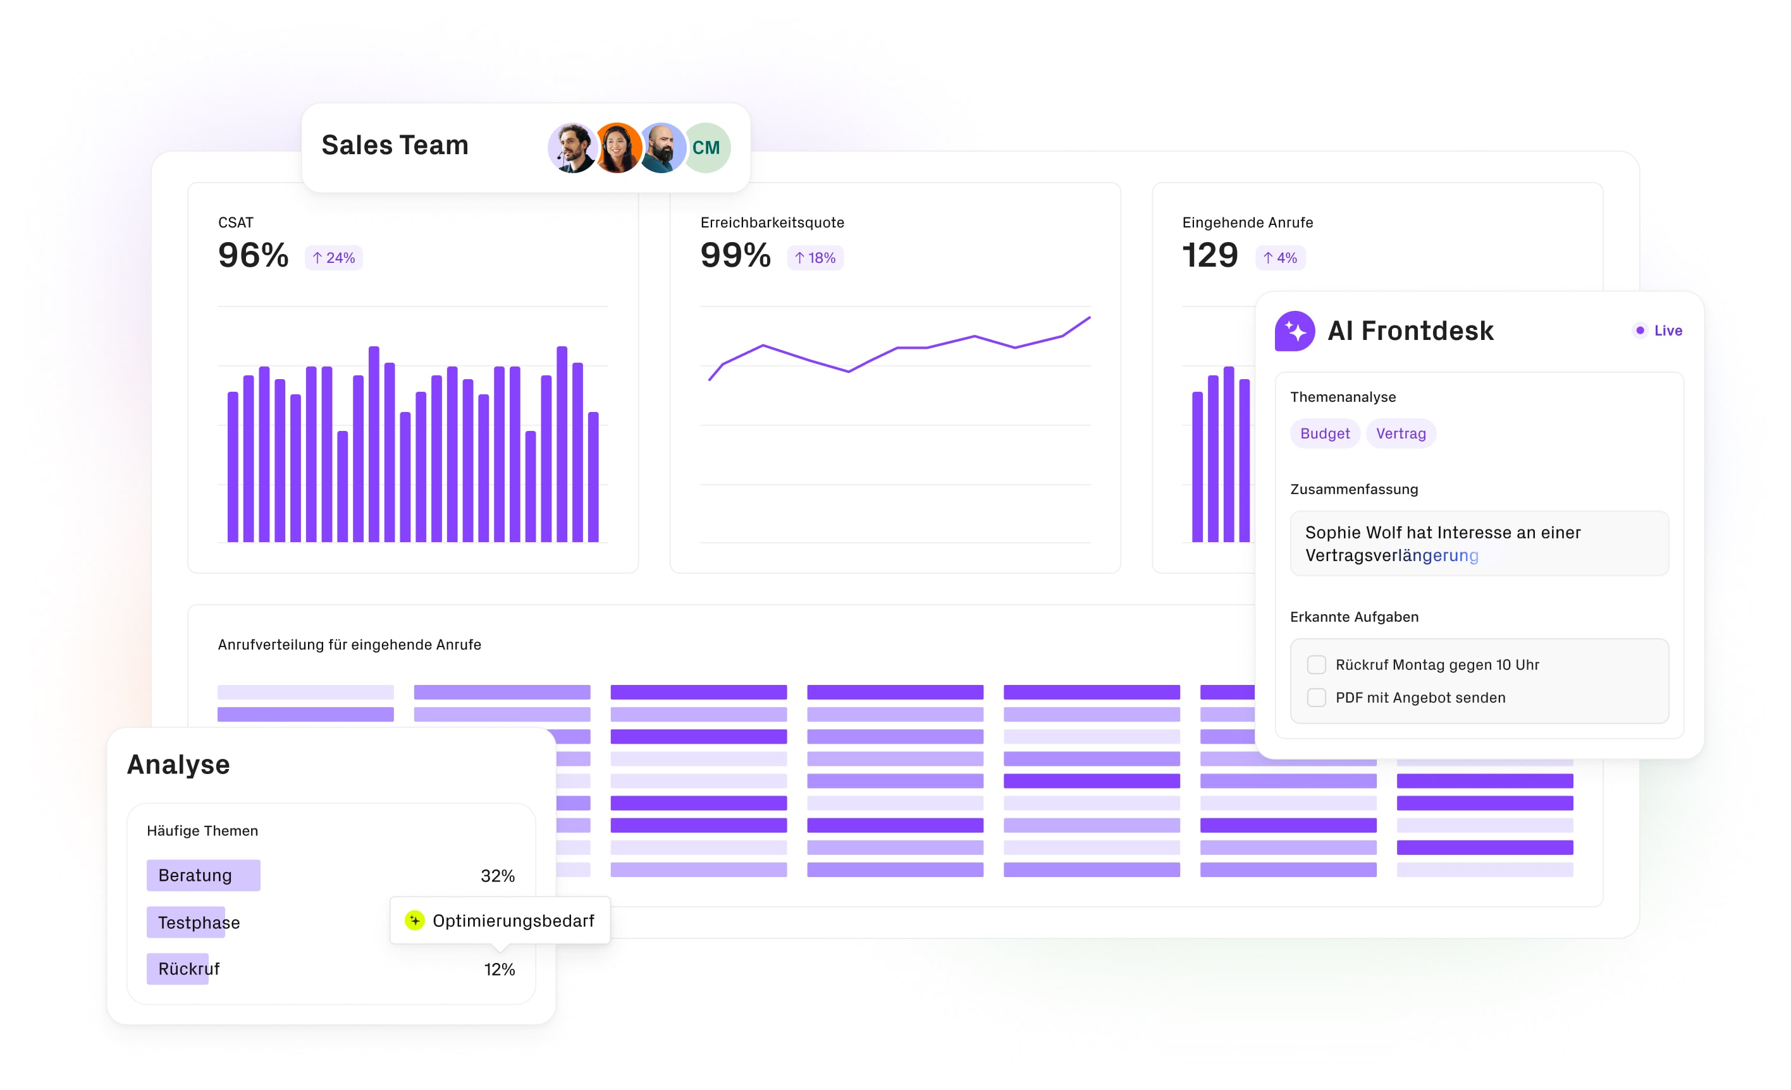
Task: Select the Budget topic tag
Action: click(x=1324, y=433)
